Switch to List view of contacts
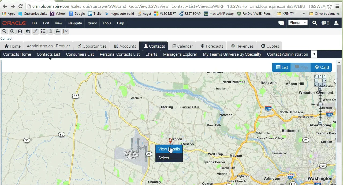The height and width of the screenshot is (185, 343). [x=282, y=67]
